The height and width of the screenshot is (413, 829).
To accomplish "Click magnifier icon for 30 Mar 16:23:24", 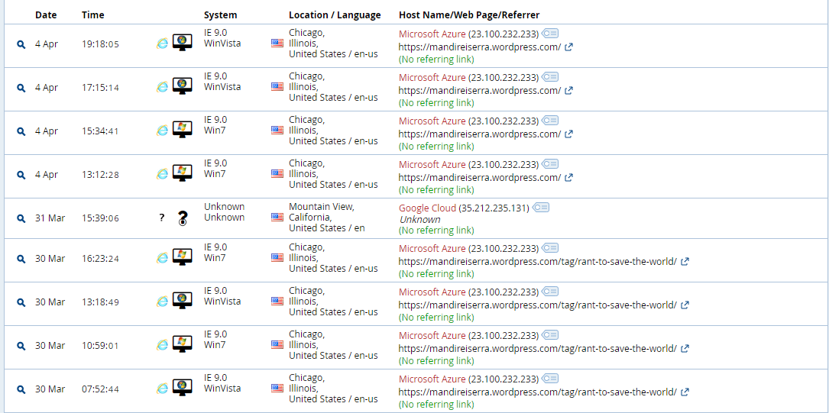I will (x=21, y=259).
